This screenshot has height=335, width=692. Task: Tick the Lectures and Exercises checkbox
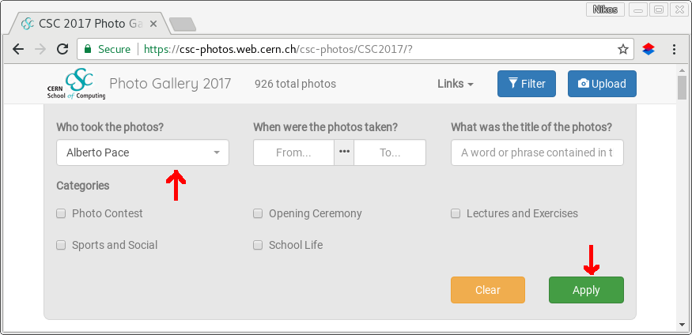coord(456,214)
